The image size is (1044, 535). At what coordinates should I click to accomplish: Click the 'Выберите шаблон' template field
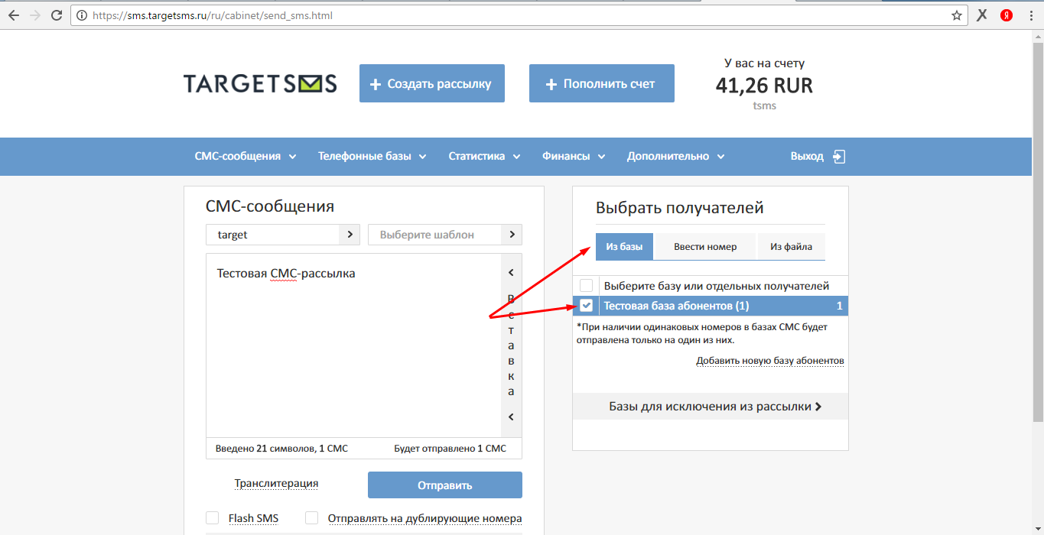434,235
